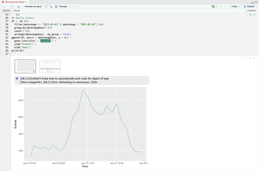Open the Preview dropdown arrow
Image resolution: width=259 pixels, height=171 pixels.
(70, 7)
